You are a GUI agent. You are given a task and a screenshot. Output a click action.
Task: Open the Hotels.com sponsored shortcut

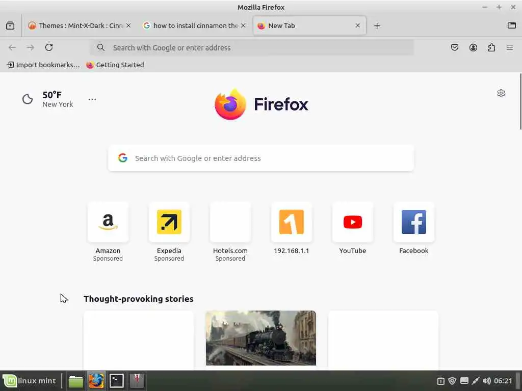coord(230,232)
